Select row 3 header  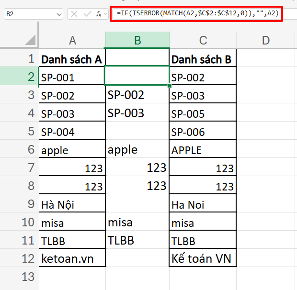click(19, 94)
